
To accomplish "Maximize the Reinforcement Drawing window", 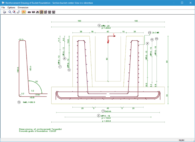I will (182, 3).
